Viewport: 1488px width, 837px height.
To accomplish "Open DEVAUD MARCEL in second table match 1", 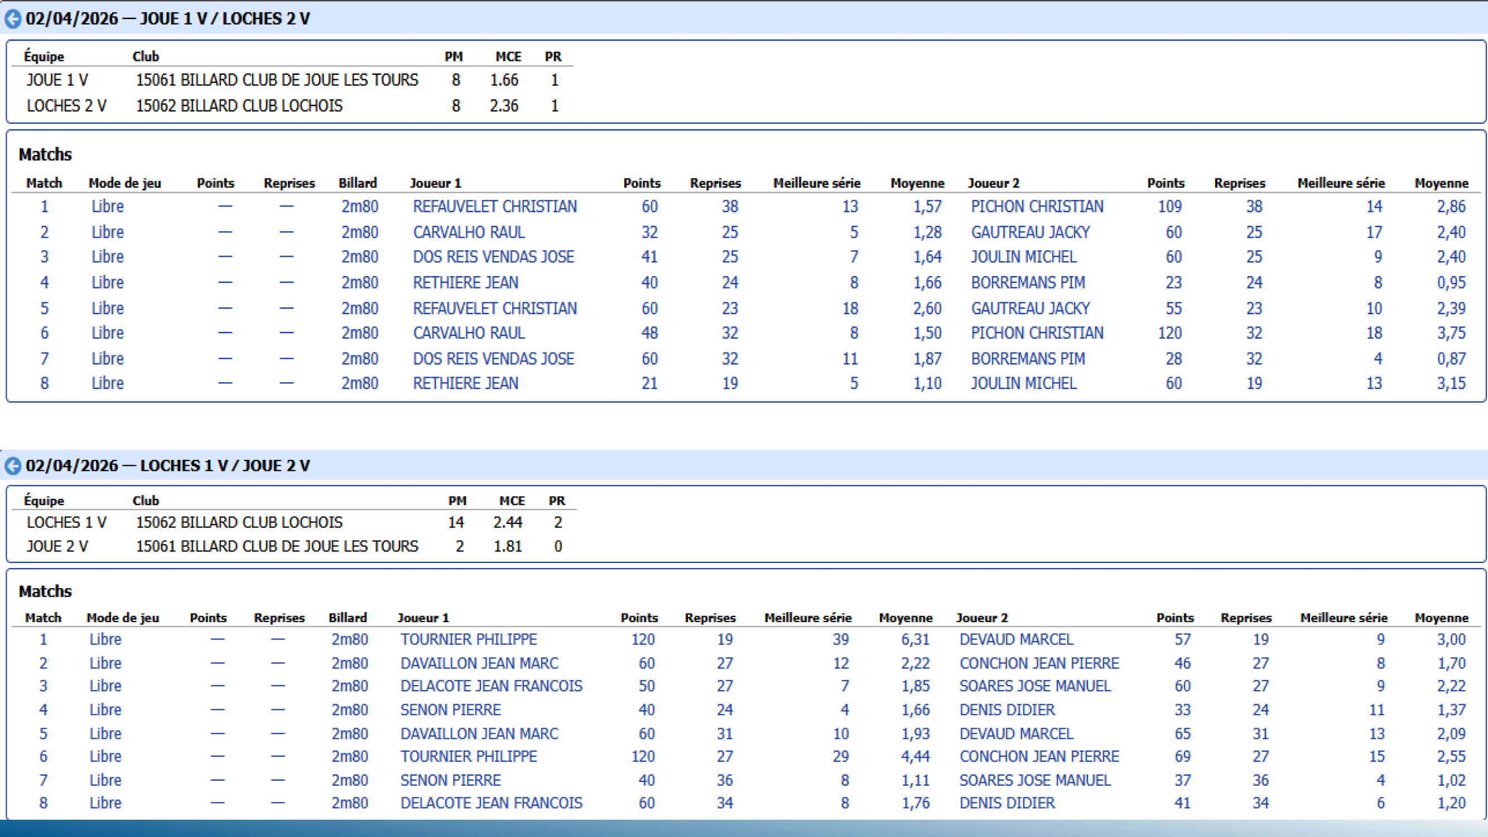I will pyautogui.click(x=1016, y=639).
